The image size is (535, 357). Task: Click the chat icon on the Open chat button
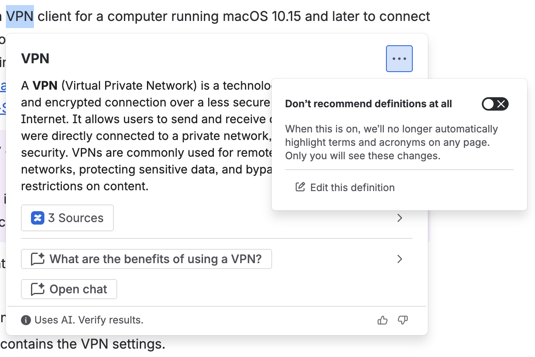tap(38, 289)
